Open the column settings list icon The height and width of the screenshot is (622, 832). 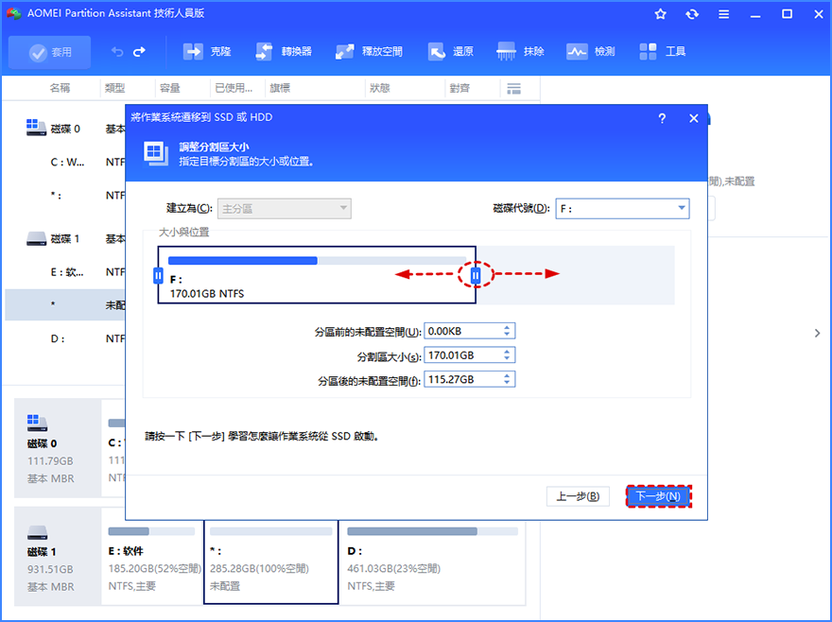513,89
